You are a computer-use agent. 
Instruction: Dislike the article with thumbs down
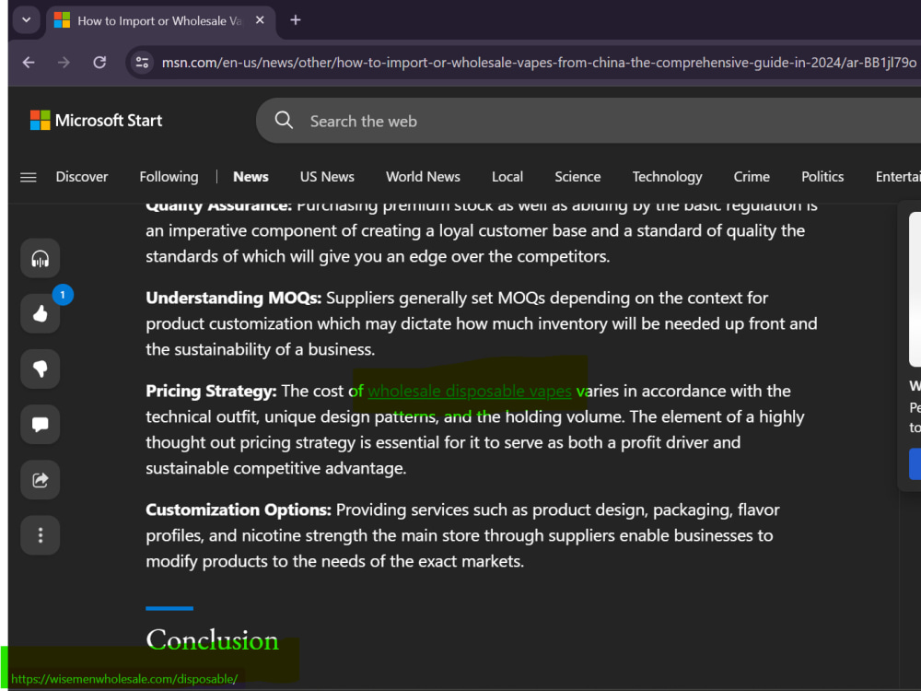click(40, 369)
